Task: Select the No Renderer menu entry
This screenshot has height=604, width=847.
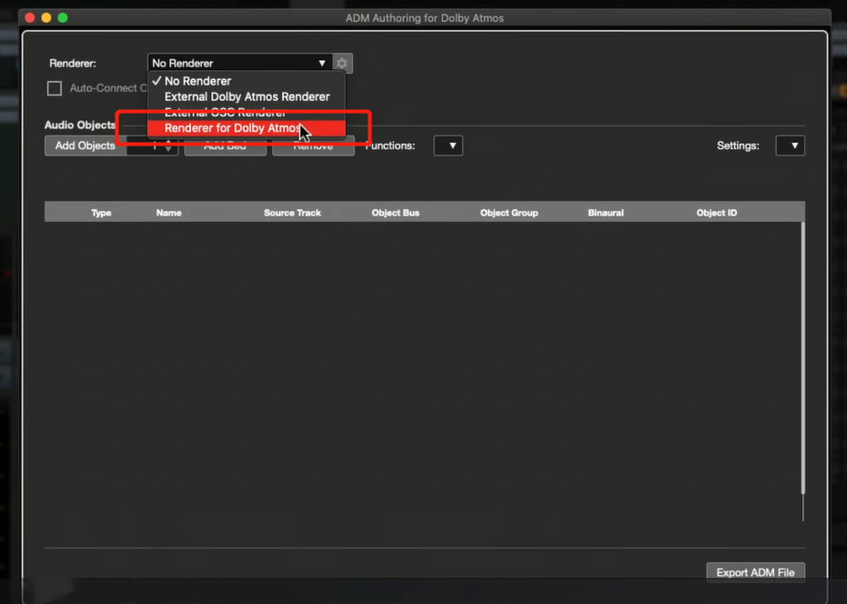Action: click(197, 81)
